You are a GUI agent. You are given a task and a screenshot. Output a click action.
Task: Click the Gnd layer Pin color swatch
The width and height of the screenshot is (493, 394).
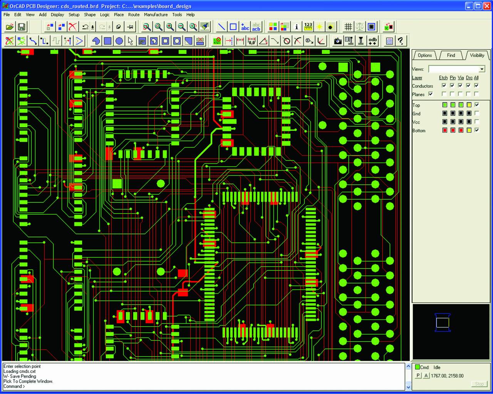[x=453, y=113]
